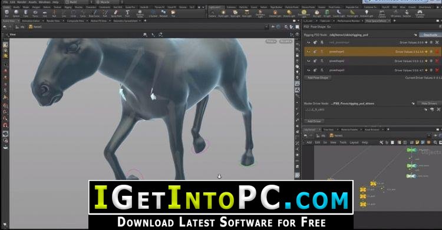The image size is (442, 230).
Task: Select the Font shelf tool
Action: coord(127,13)
